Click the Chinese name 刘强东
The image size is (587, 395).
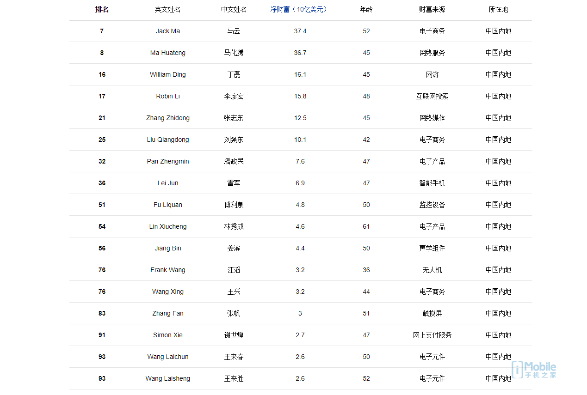tap(234, 140)
